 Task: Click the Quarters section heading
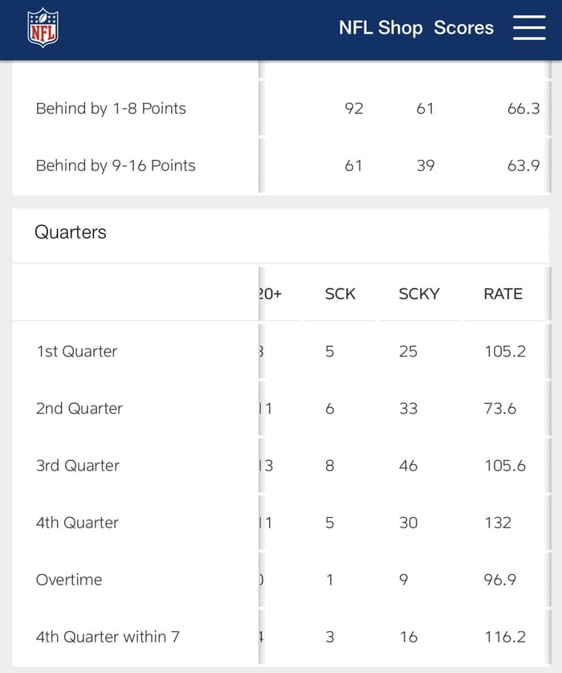click(71, 232)
